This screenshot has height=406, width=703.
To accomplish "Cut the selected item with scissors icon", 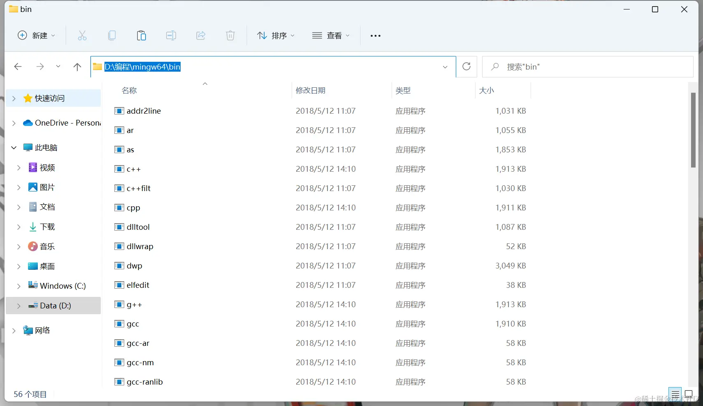I will (x=82, y=35).
